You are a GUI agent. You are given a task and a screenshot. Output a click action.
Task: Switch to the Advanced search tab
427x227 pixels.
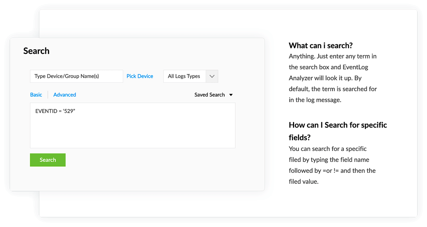pos(64,95)
